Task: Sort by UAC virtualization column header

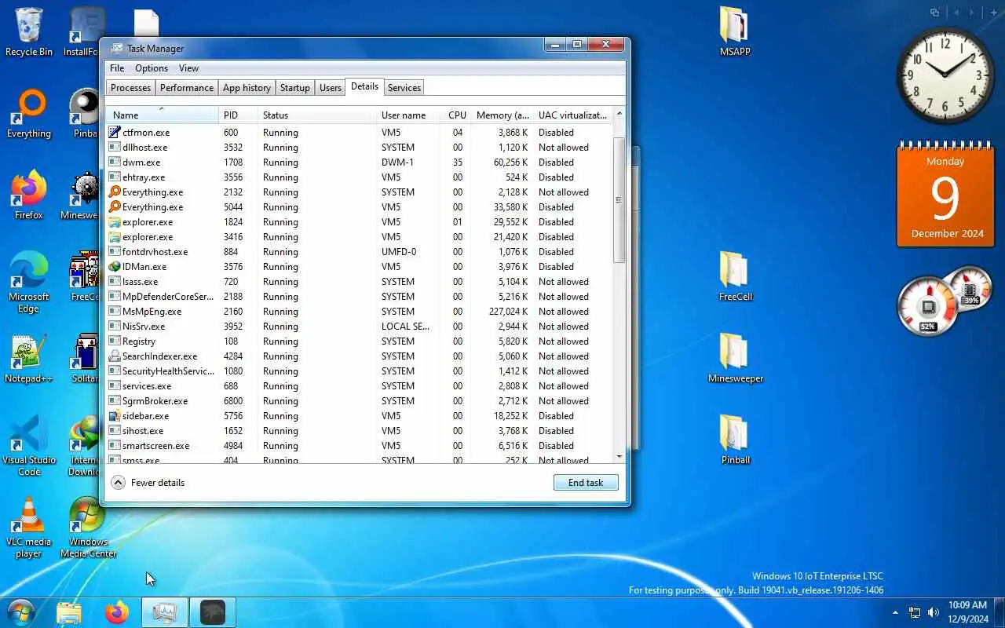Action: pos(573,115)
